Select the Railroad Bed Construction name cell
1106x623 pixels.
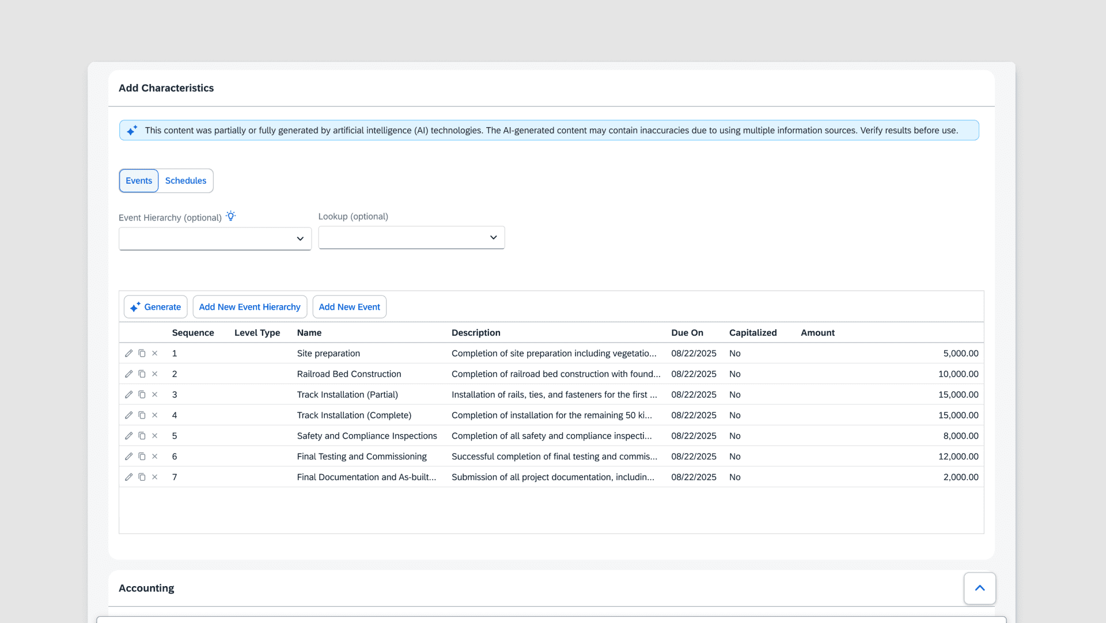point(349,374)
